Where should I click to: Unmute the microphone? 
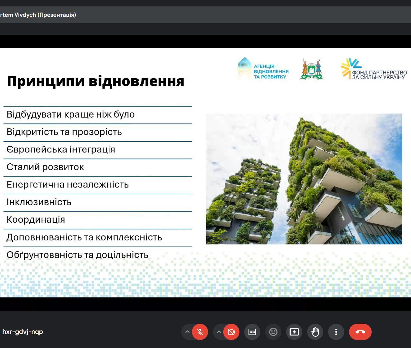click(x=200, y=332)
